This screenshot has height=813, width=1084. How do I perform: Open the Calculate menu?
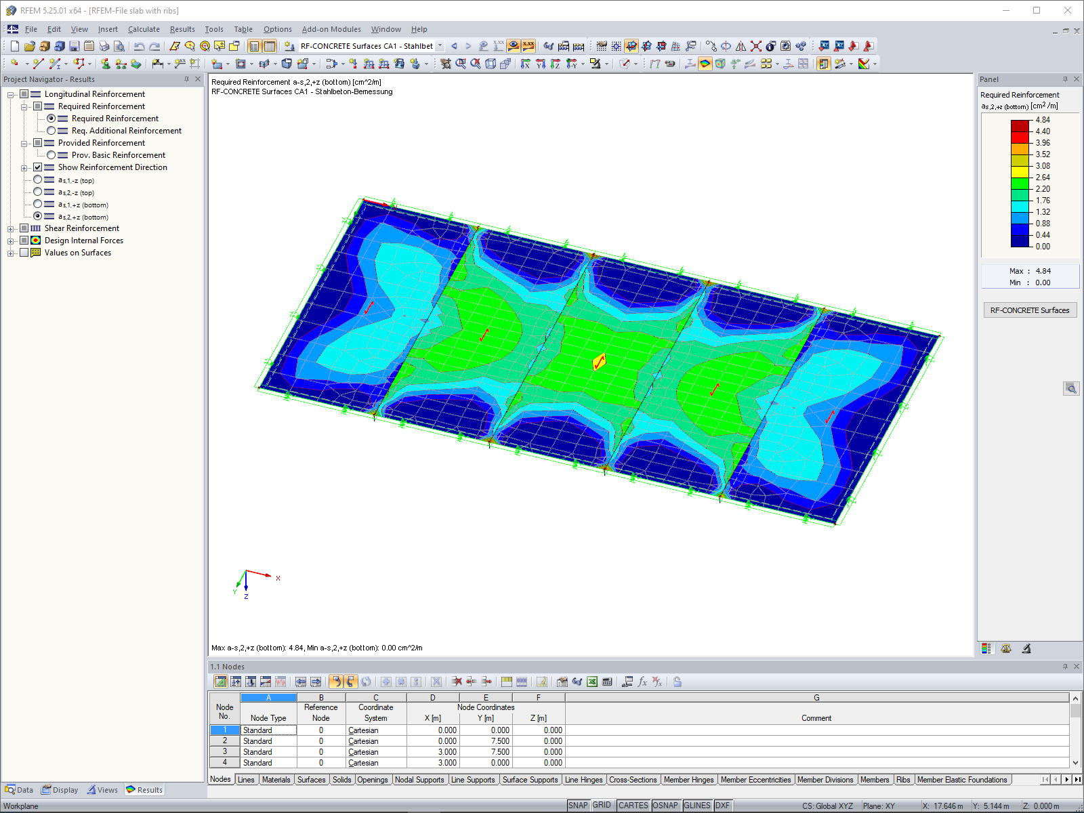click(x=144, y=29)
